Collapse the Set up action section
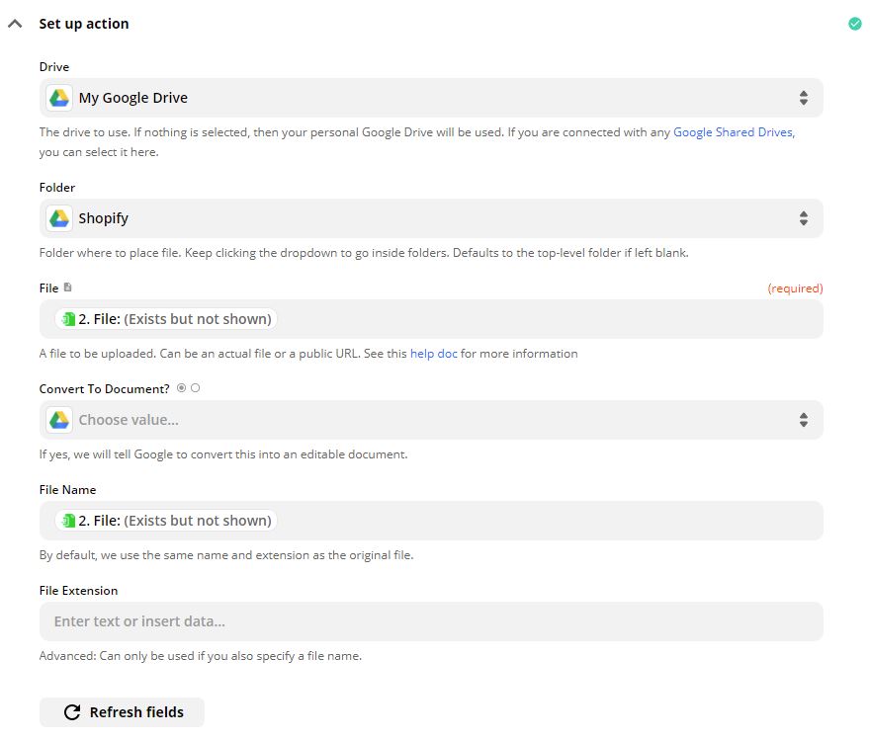 pyautogui.click(x=15, y=23)
